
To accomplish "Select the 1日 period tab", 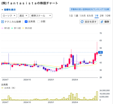I will pyautogui.click(x=71, y=16).
